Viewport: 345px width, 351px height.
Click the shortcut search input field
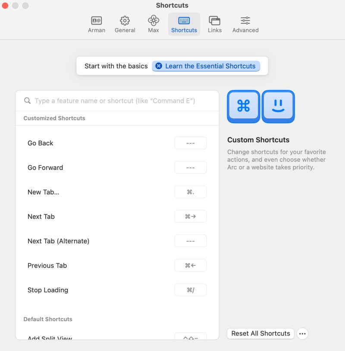(x=116, y=100)
